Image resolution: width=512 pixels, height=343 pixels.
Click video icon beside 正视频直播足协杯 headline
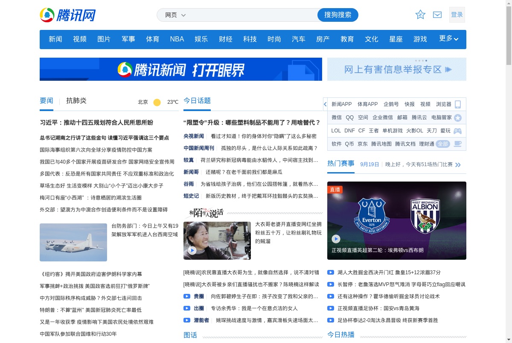click(x=331, y=308)
